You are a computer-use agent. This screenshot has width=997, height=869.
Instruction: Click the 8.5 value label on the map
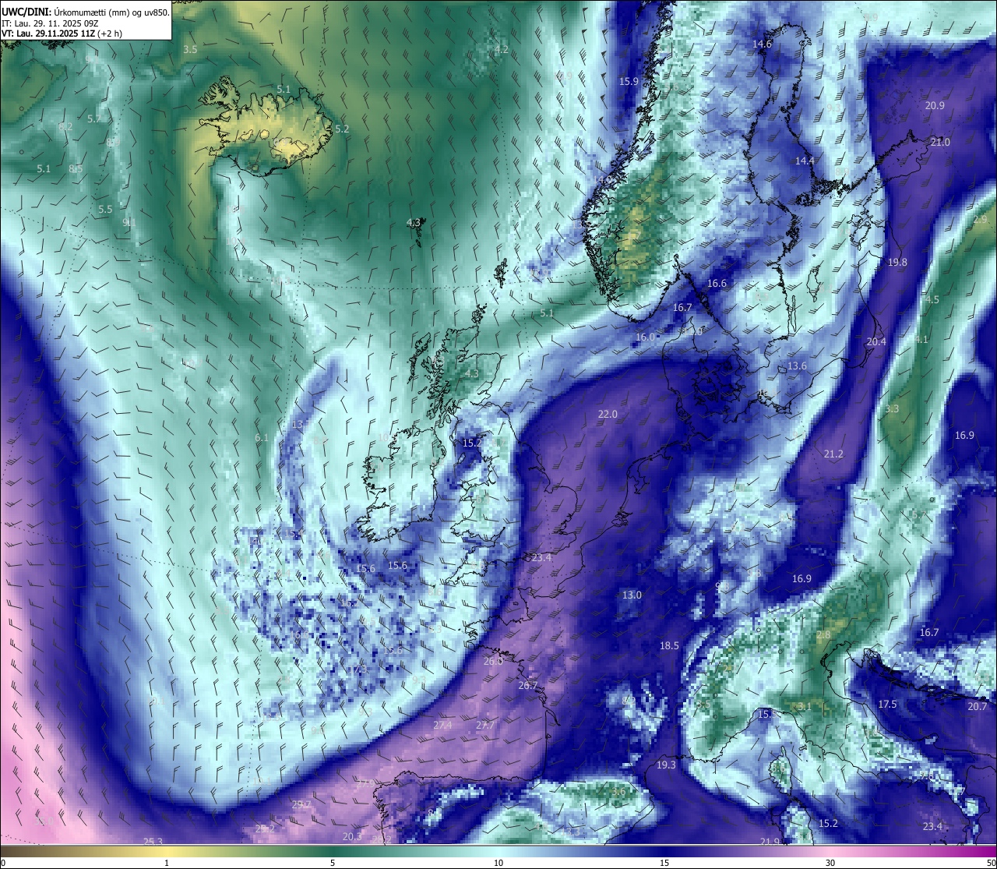click(x=76, y=169)
